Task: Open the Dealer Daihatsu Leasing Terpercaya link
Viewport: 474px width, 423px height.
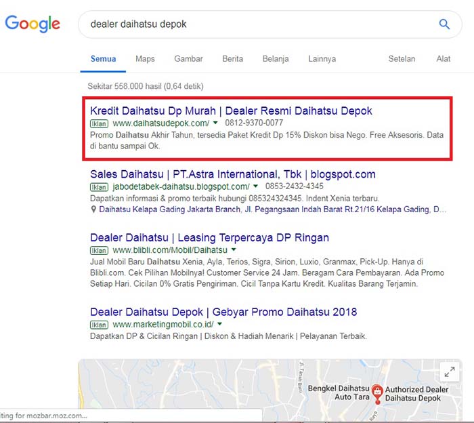Action: click(x=209, y=237)
